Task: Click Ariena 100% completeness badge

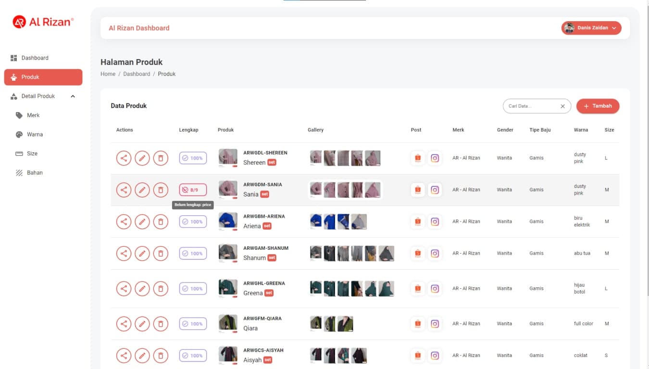Action: click(193, 221)
